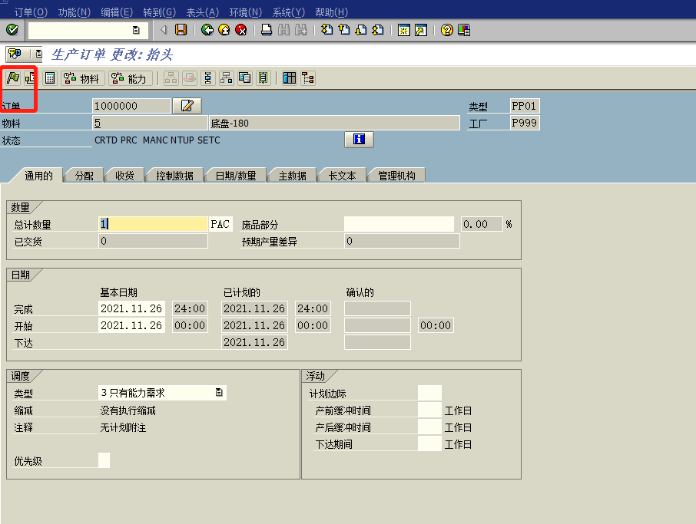The width and height of the screenshot is (696, 524).
Task: Open the 系统(Y) menu
Action: (x=289, y=12)
